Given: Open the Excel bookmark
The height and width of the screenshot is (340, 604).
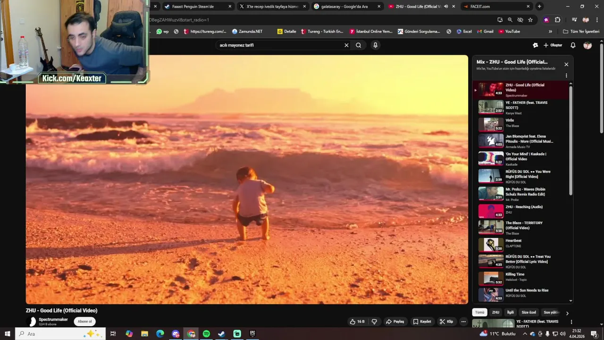Looking at the screenshot, I should pyautogui.click(x=464, y=32).
